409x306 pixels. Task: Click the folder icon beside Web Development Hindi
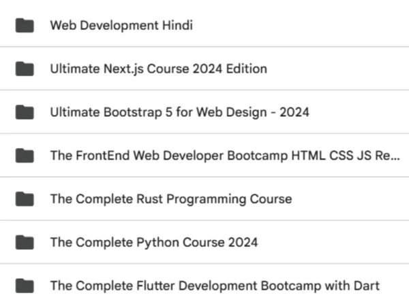coord(25,26)
